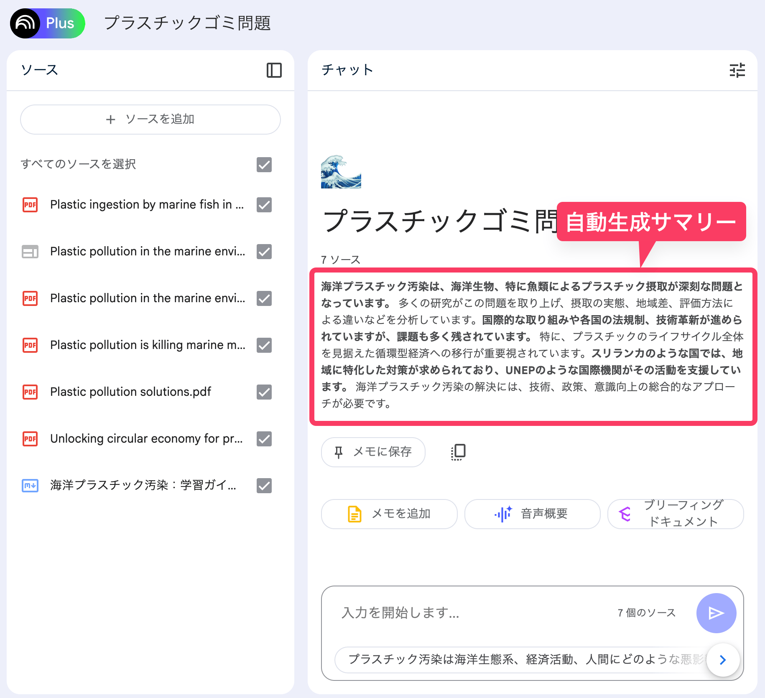Toggle the すべてのソースを選択 checkbox
The image size is (765, 698).
264,165
